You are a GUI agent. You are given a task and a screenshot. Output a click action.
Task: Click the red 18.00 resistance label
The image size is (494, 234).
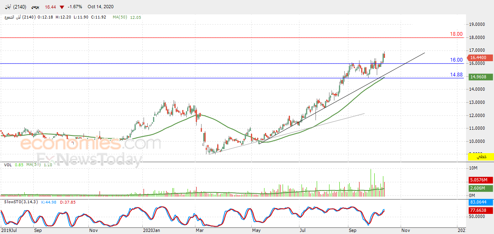click(x=456, y=34)
